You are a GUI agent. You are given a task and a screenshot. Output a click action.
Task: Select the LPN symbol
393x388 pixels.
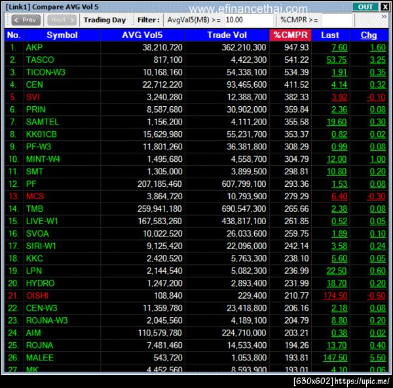(34, 271)
